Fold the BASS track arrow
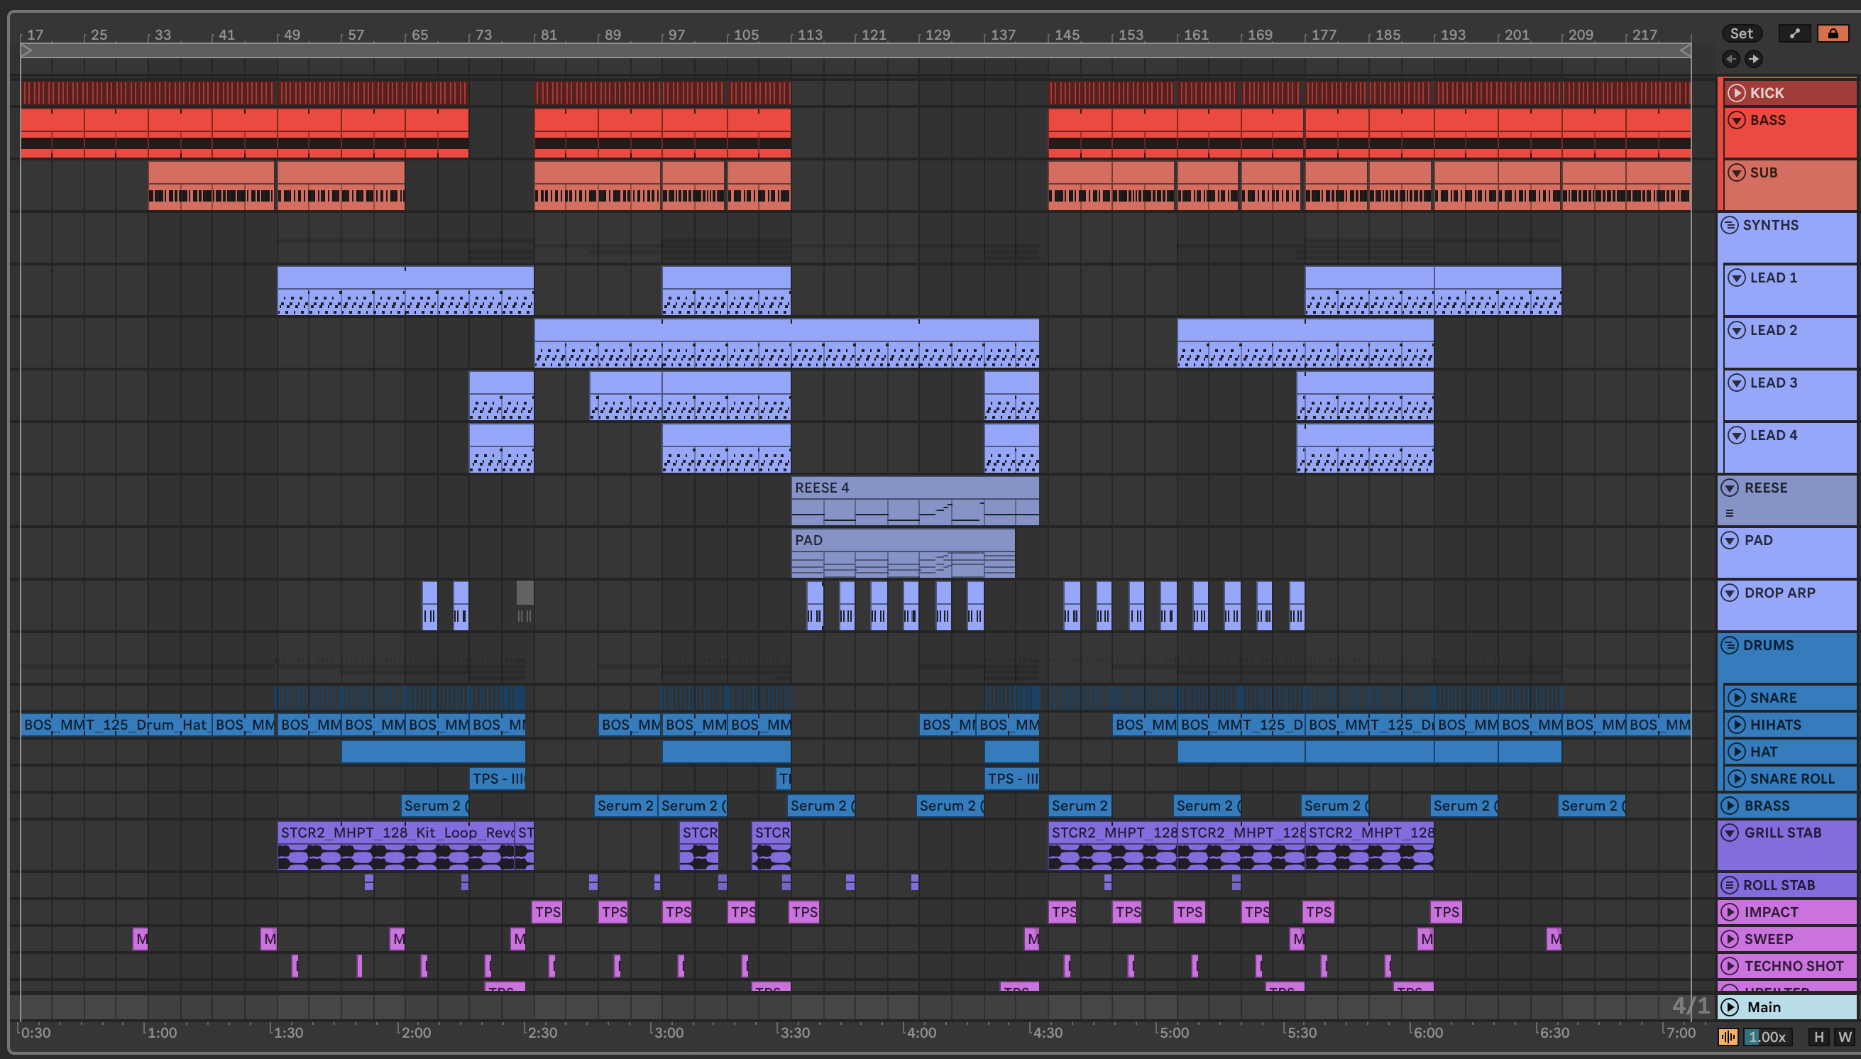Screen dimensions: 1861x1059 tap(1737, 120)
